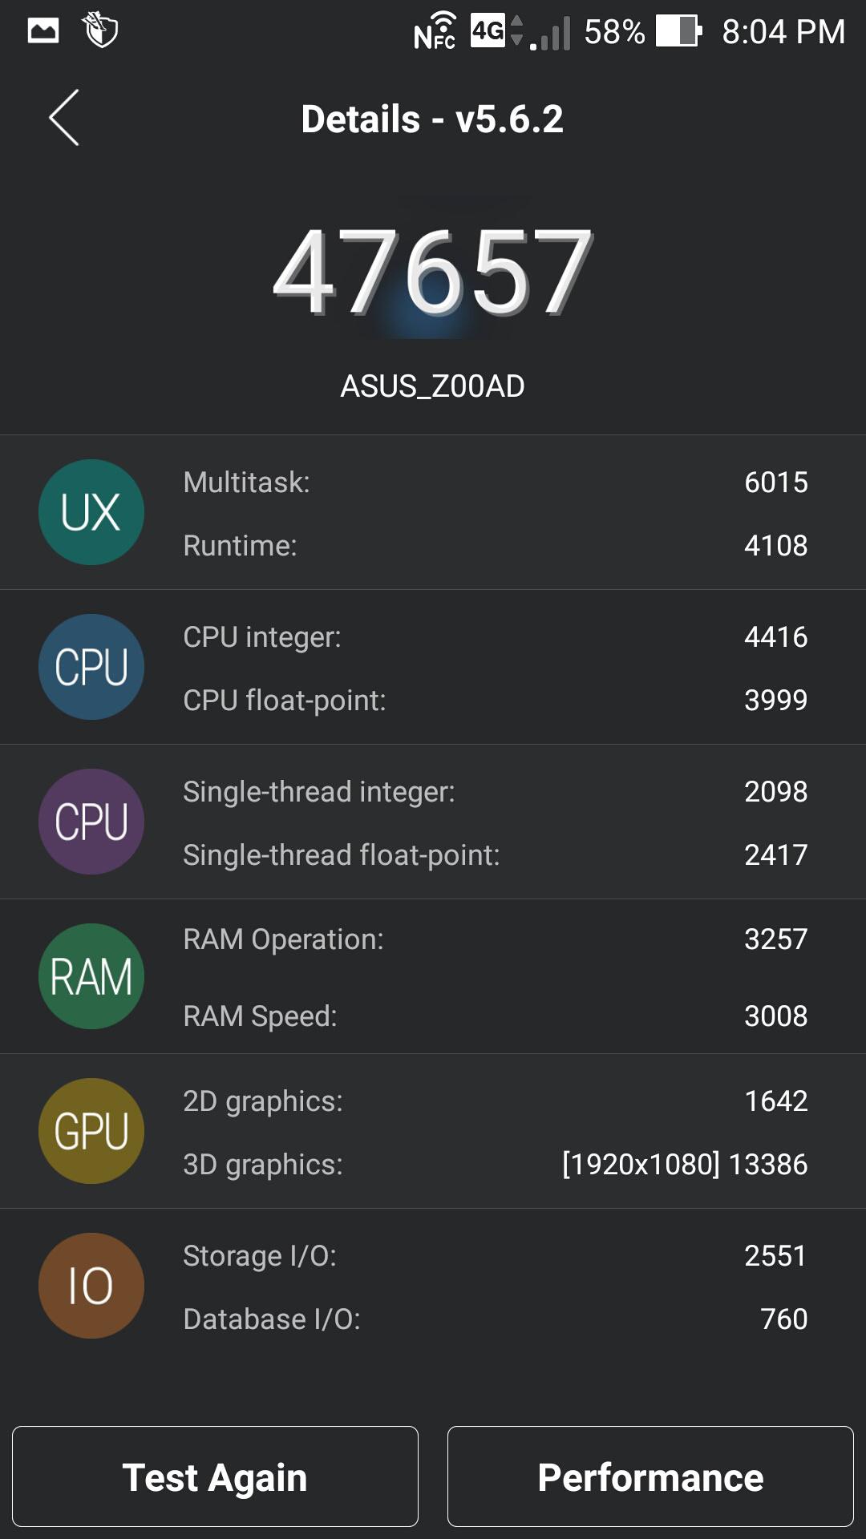Tap the Single-thread float-point row
Image resolution: width=866 pixels, height=1539 pixels.
pyautogui.click(x=495, y=854)
